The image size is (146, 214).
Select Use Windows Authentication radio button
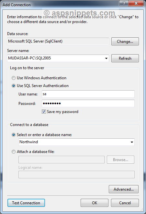(14, 78)
